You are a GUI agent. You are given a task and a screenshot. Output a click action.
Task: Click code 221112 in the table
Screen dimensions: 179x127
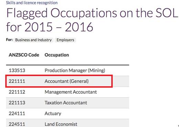(x=17, y=92)
